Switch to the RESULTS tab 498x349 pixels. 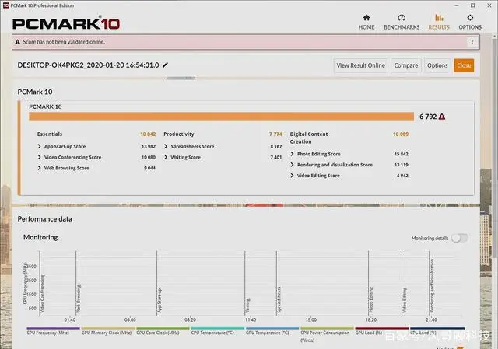pos(439,23)
